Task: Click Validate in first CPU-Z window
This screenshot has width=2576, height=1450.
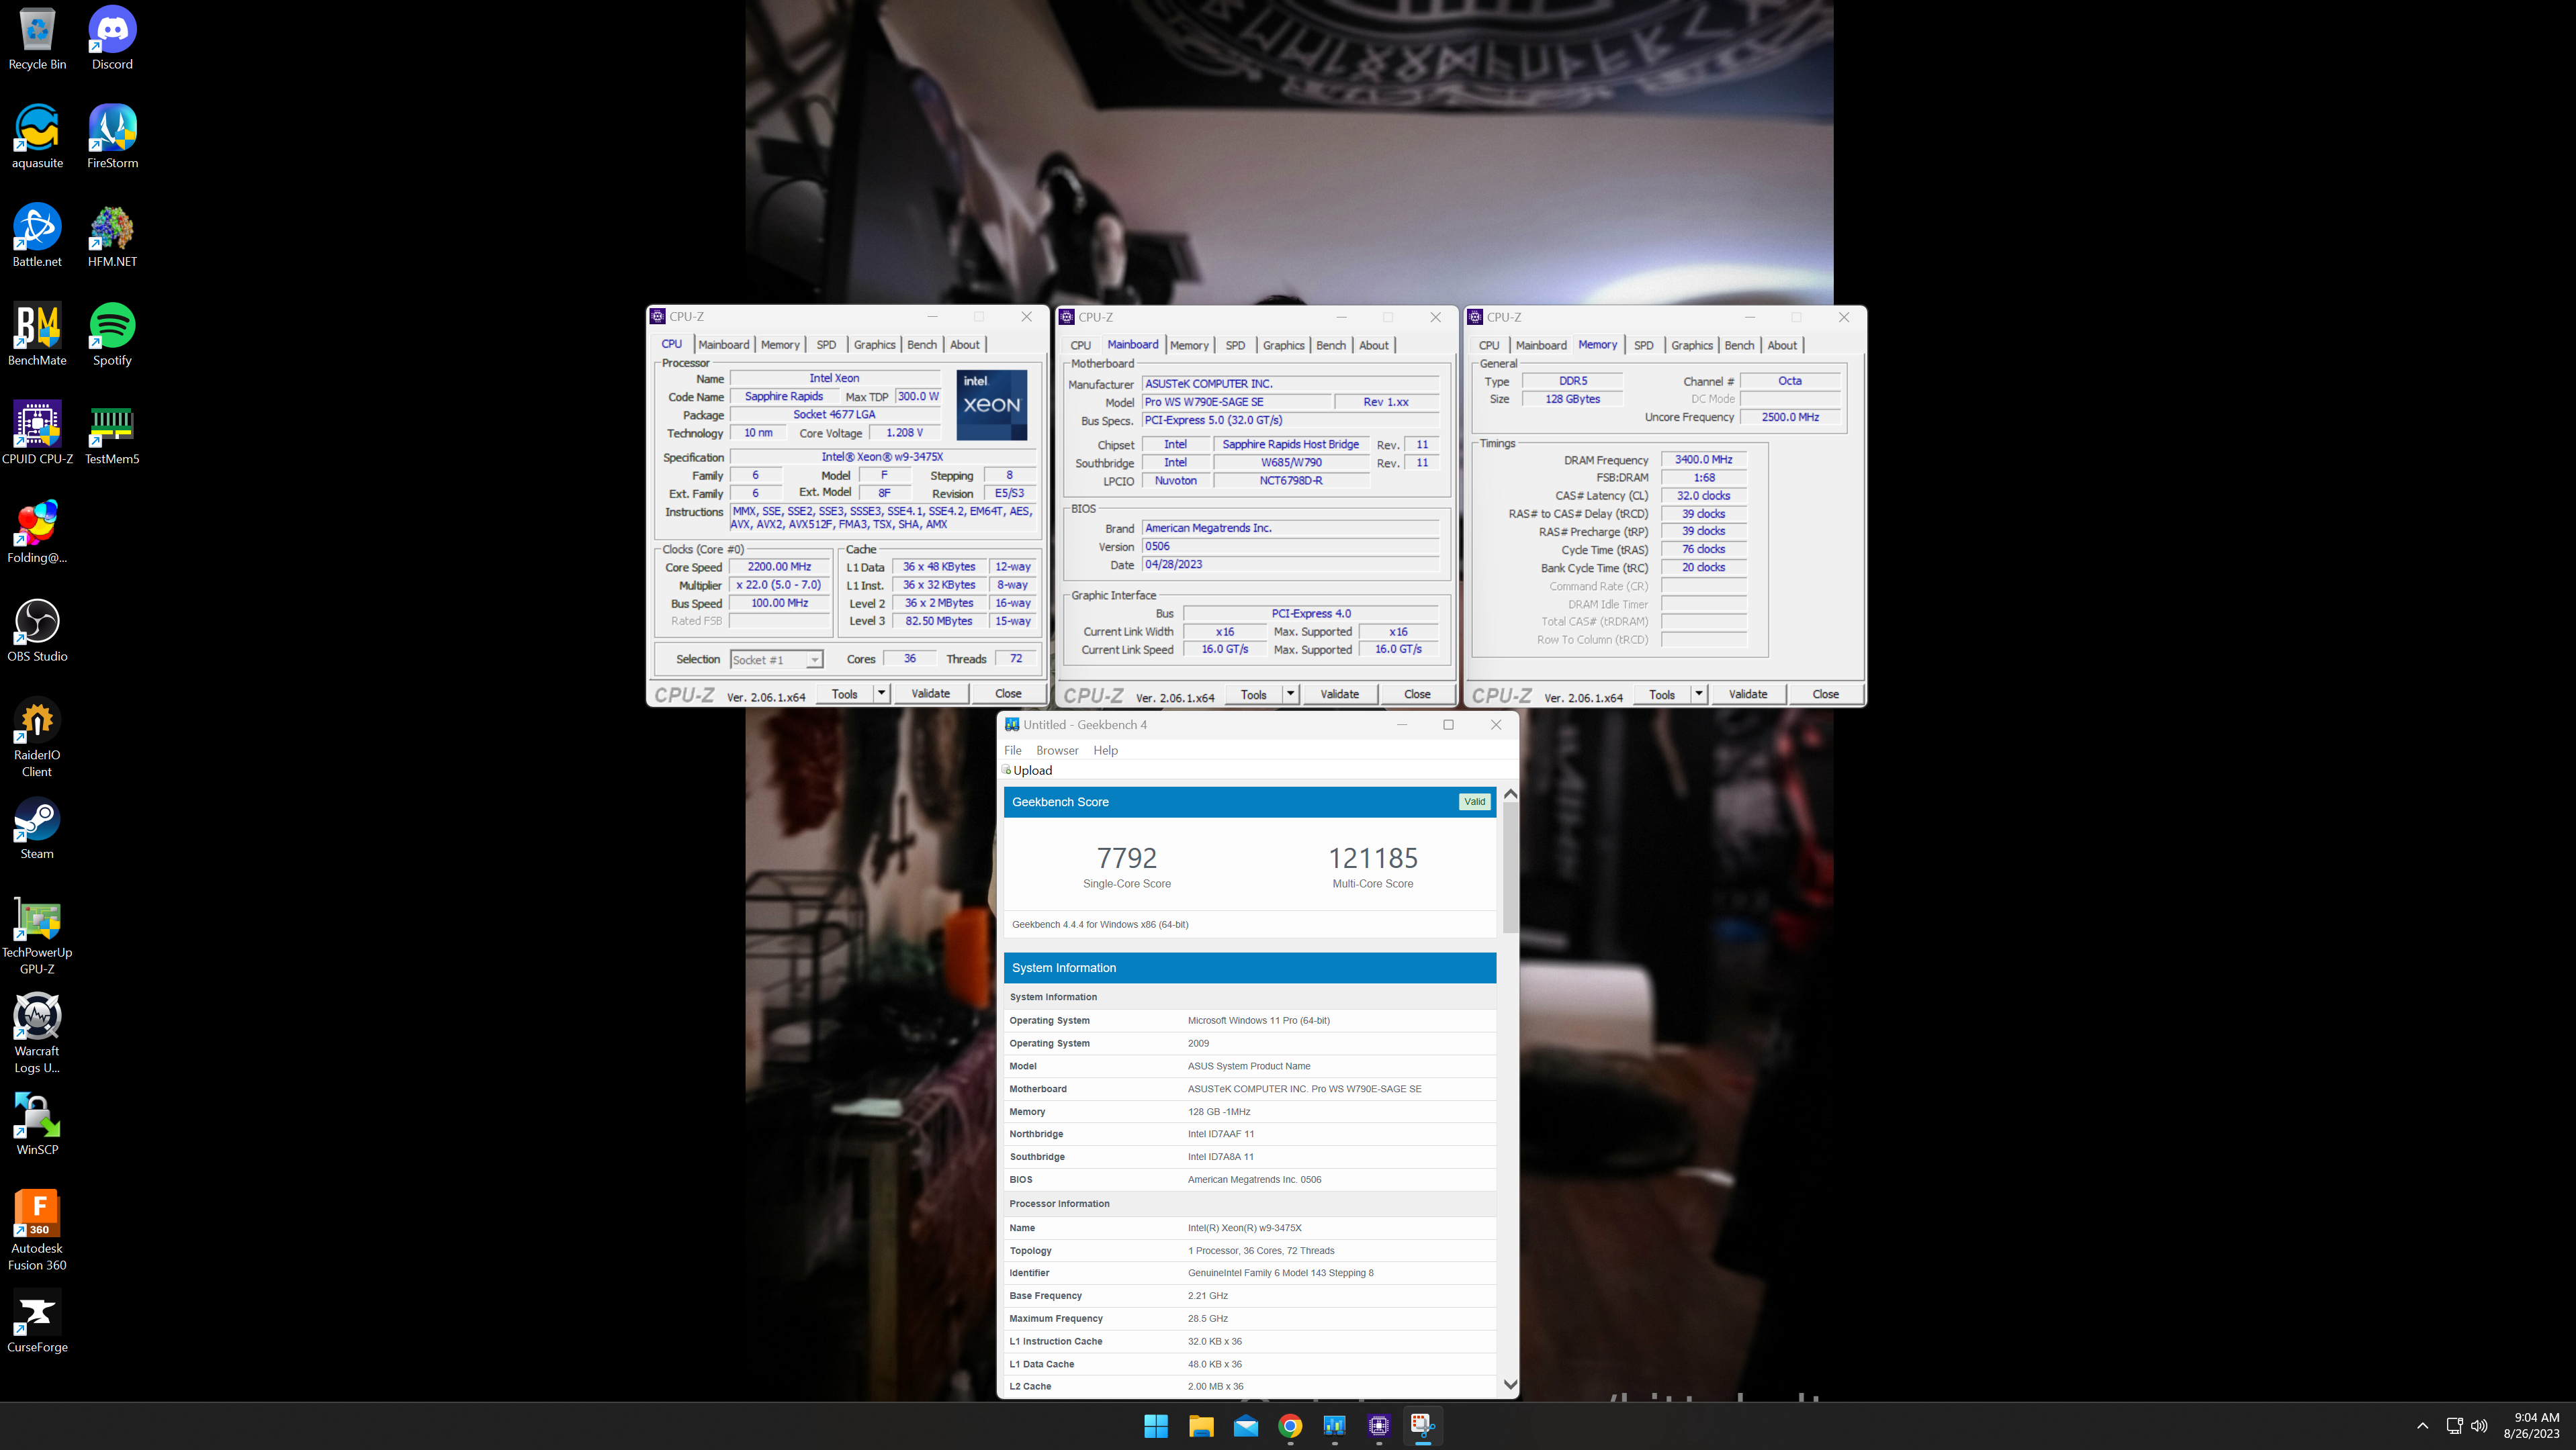Action: (x=931, y=693)
